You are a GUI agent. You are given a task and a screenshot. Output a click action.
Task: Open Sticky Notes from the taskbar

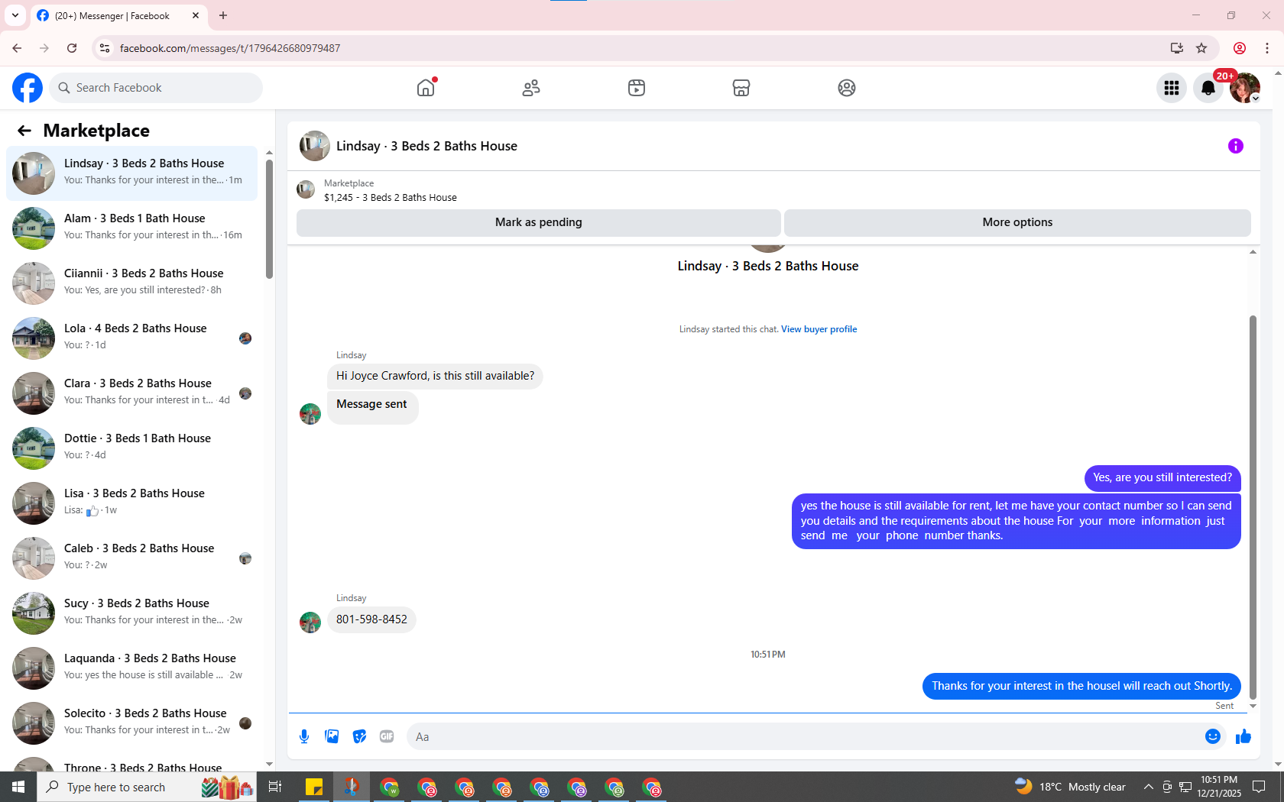coord(314,787)
